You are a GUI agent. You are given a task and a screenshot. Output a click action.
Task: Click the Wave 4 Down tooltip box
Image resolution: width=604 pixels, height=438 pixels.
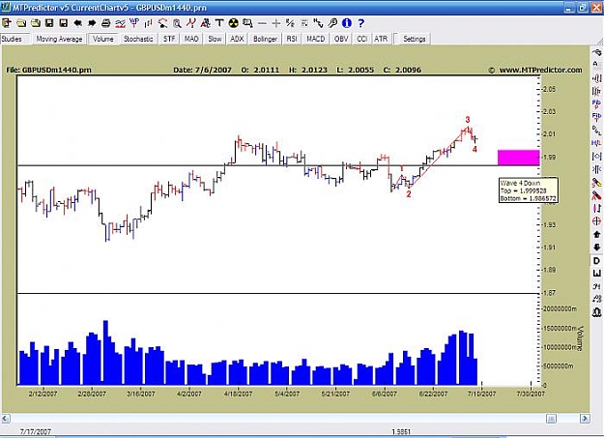[x=528, y=190]
